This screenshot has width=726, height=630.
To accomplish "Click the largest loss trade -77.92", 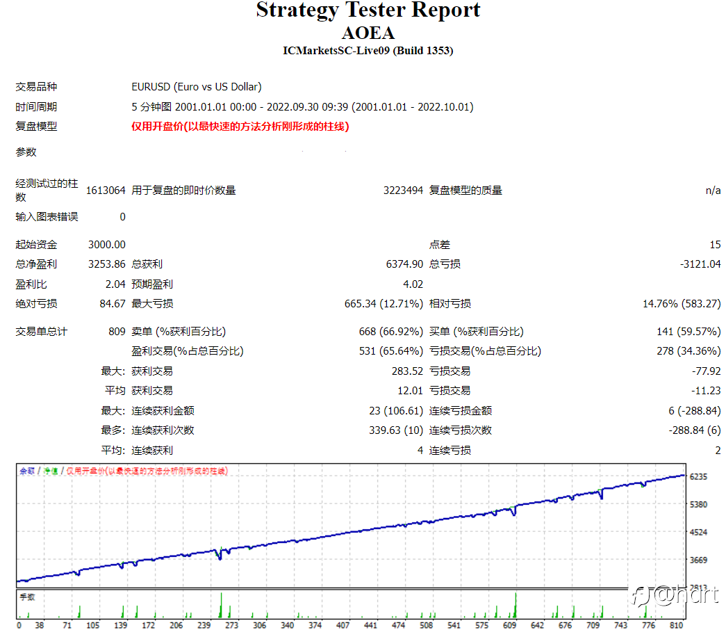I will (x=706, y=371).
